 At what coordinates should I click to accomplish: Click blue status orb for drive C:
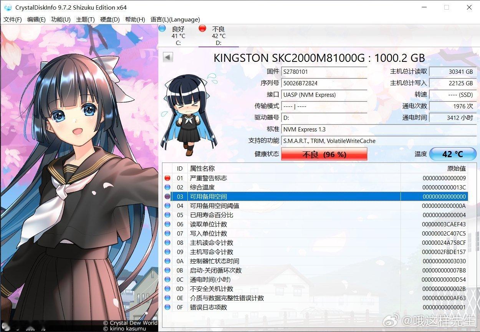(162, 28)
